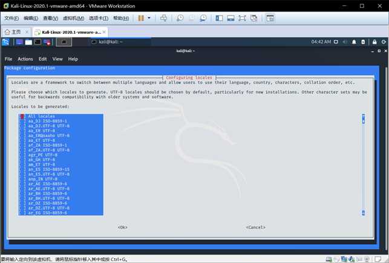
Task: Click the 04:42 AM clock in the panel
Action: tap(321, 42)
